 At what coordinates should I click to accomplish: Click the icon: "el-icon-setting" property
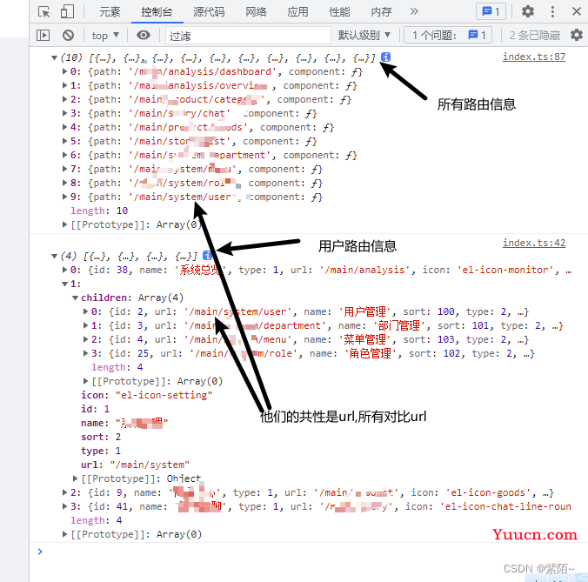(x=147, y=395)
